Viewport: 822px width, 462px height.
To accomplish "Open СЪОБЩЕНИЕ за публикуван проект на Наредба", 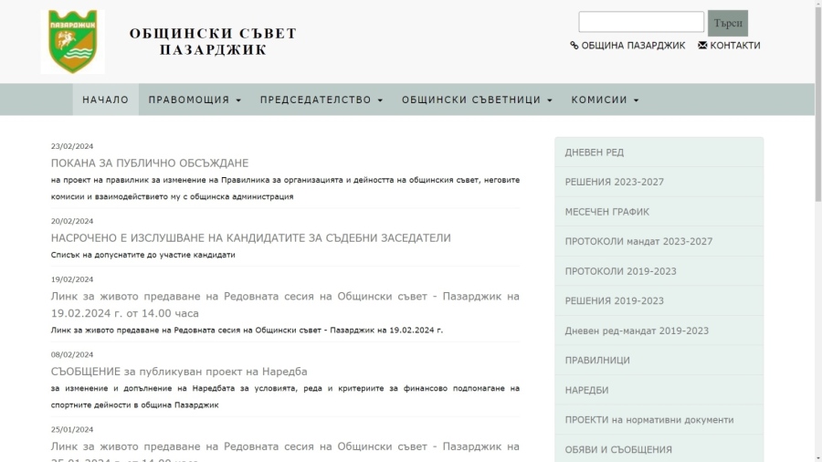I will point(179,372).
